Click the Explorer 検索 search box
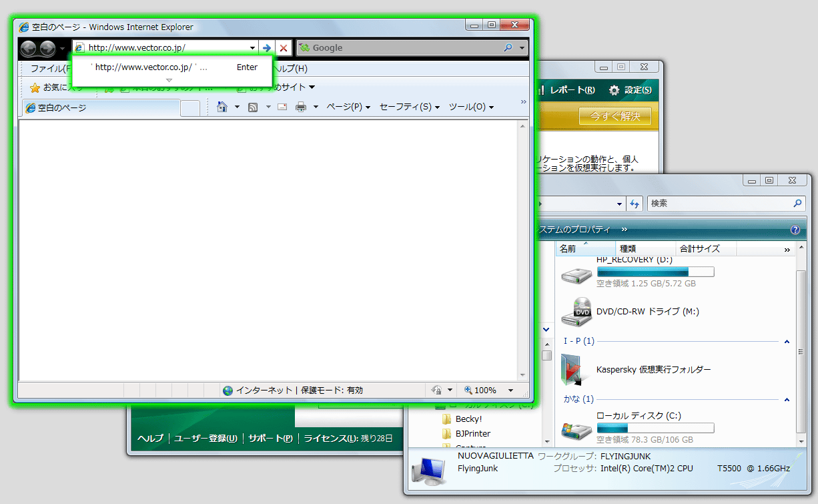The width and height of the screenshot is (818, 504). pyautogui.click(x=726, y=204)
